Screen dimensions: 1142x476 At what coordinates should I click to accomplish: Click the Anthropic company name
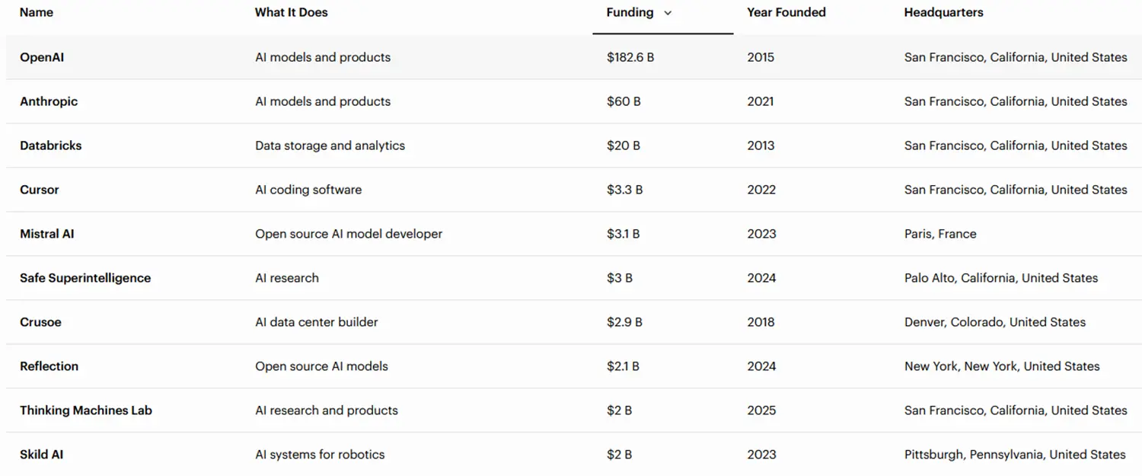tap(49, 101)
